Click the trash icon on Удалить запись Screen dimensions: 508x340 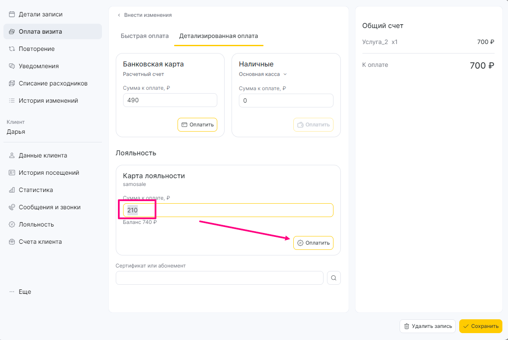pyautogui.click(x=406, y=326)
